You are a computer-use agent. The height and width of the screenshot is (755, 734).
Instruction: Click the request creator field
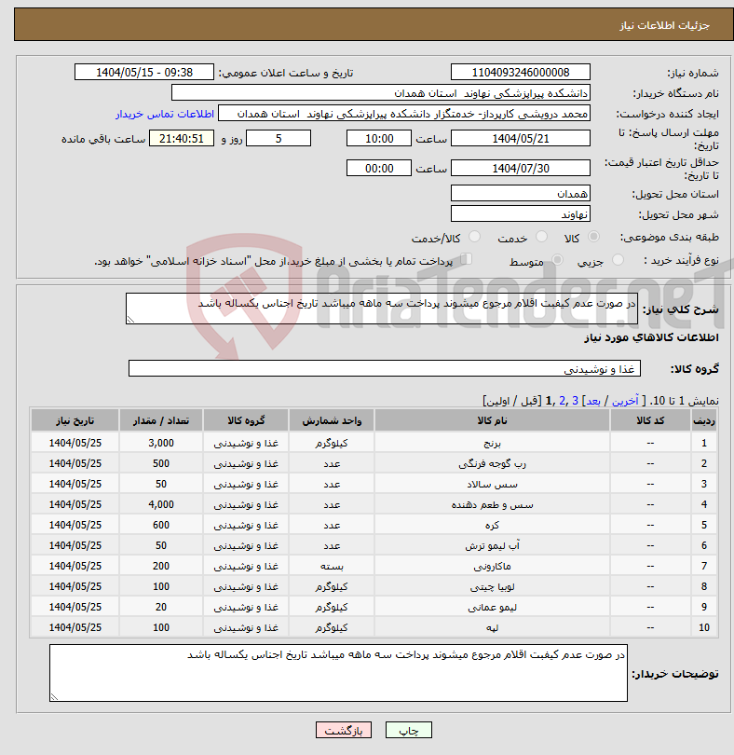point(404,114)
